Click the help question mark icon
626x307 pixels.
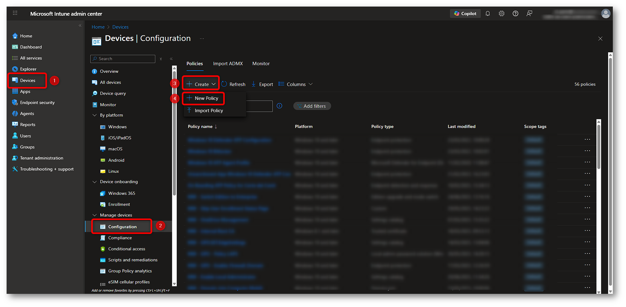(515, 13)
